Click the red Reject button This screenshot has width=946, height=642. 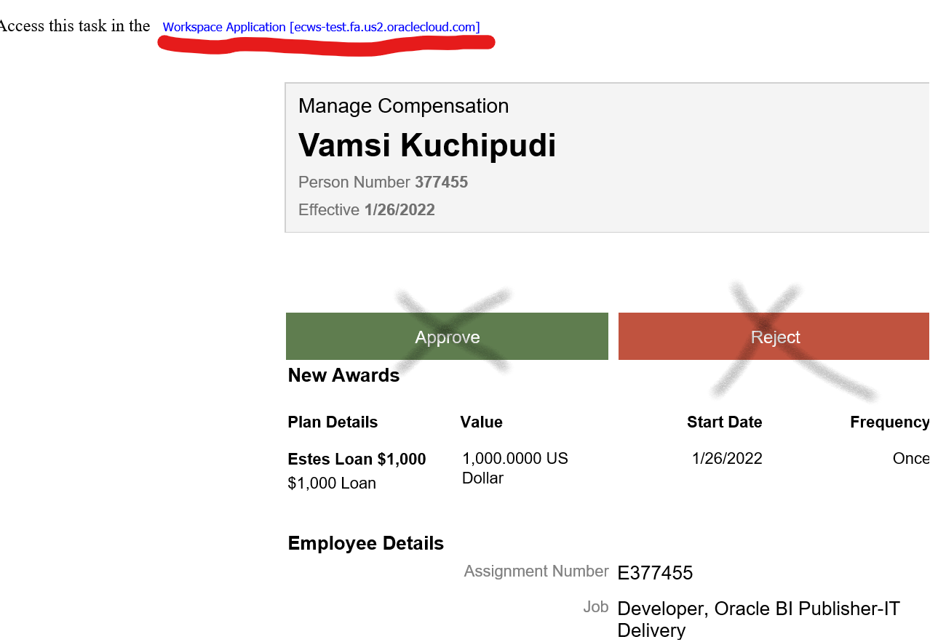[x=775, y=337]
